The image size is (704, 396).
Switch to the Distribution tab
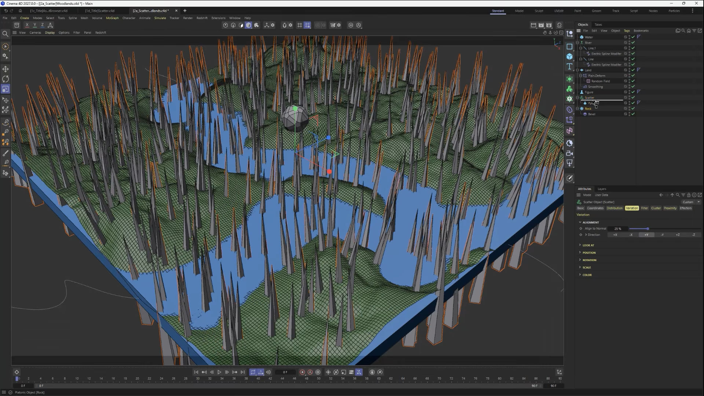click(615, 208)
